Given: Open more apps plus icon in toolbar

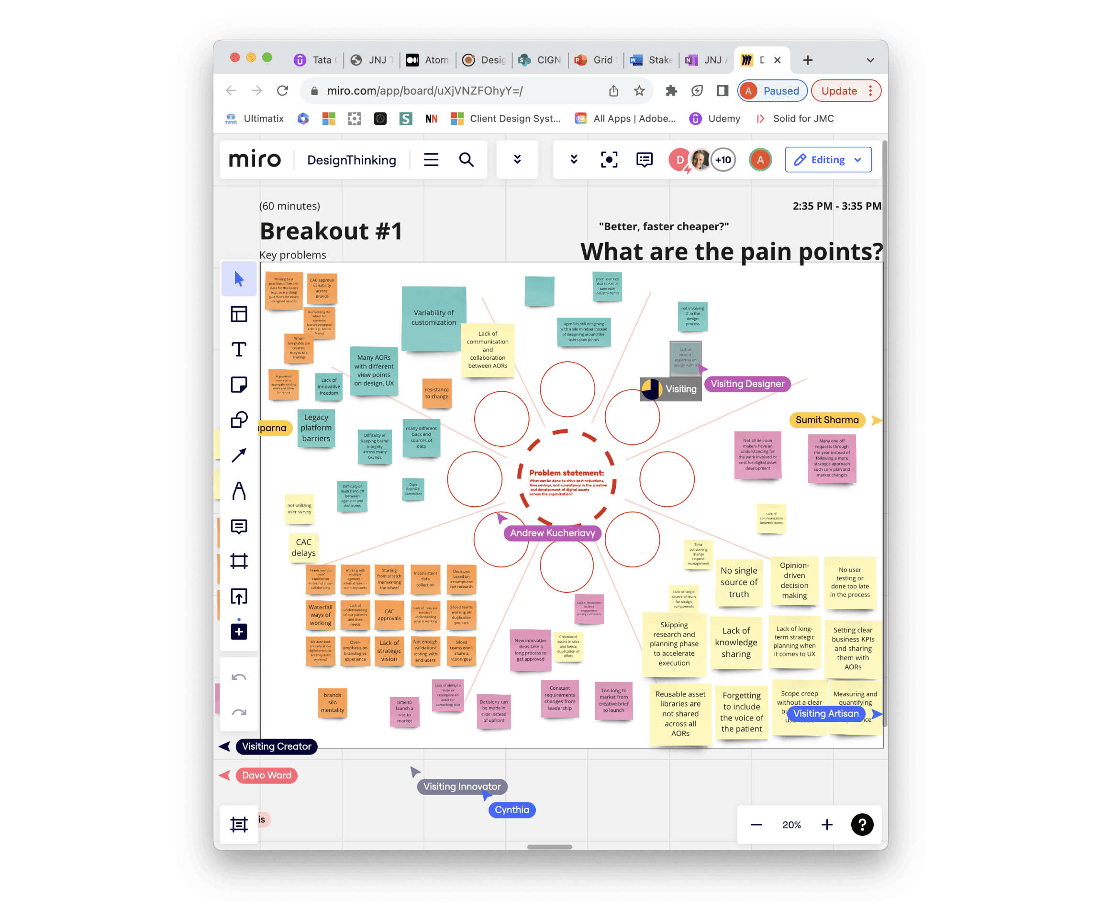Looking at the screenshot, I should [239, 631].
